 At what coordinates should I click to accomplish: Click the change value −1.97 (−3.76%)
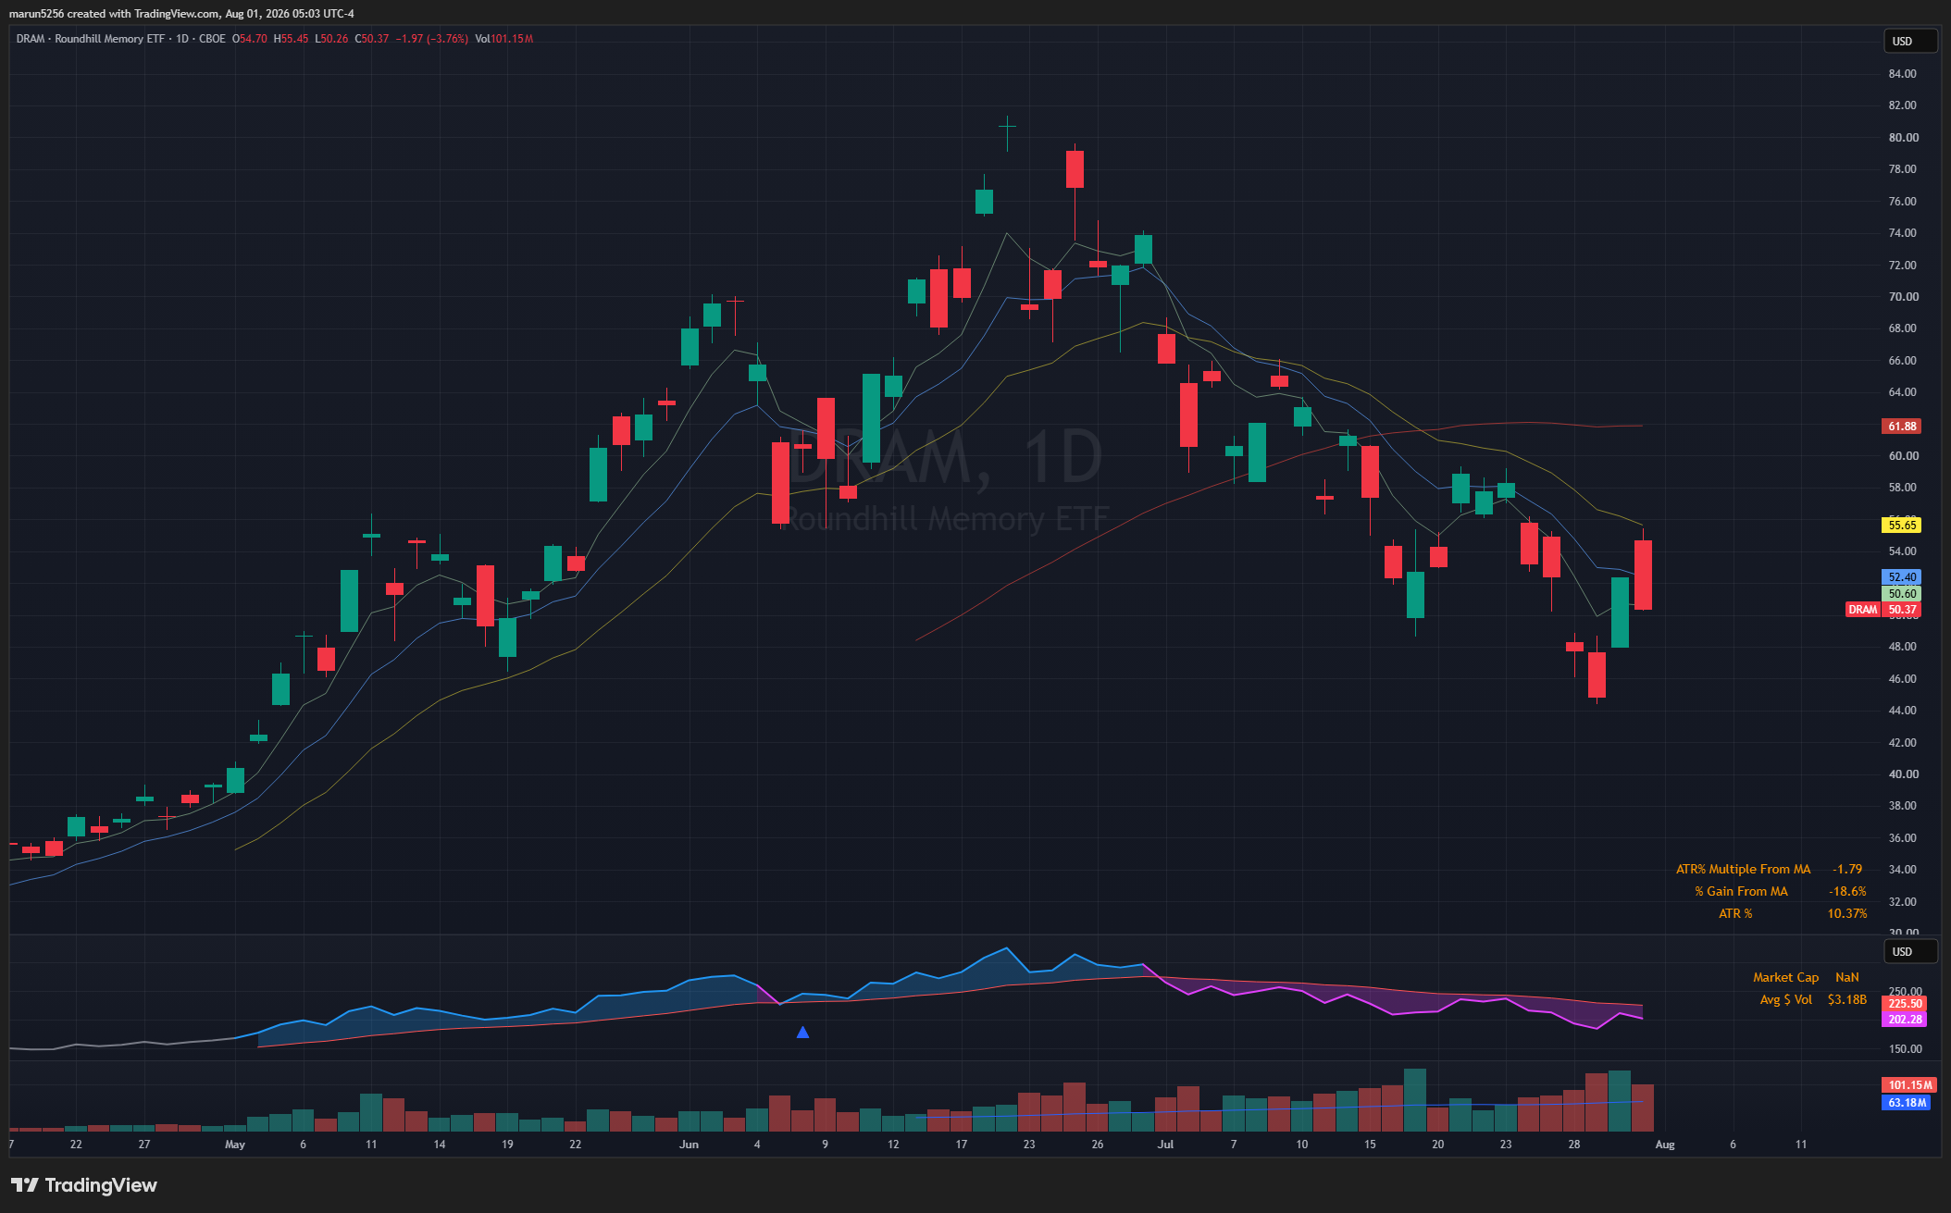click(431, 39)
